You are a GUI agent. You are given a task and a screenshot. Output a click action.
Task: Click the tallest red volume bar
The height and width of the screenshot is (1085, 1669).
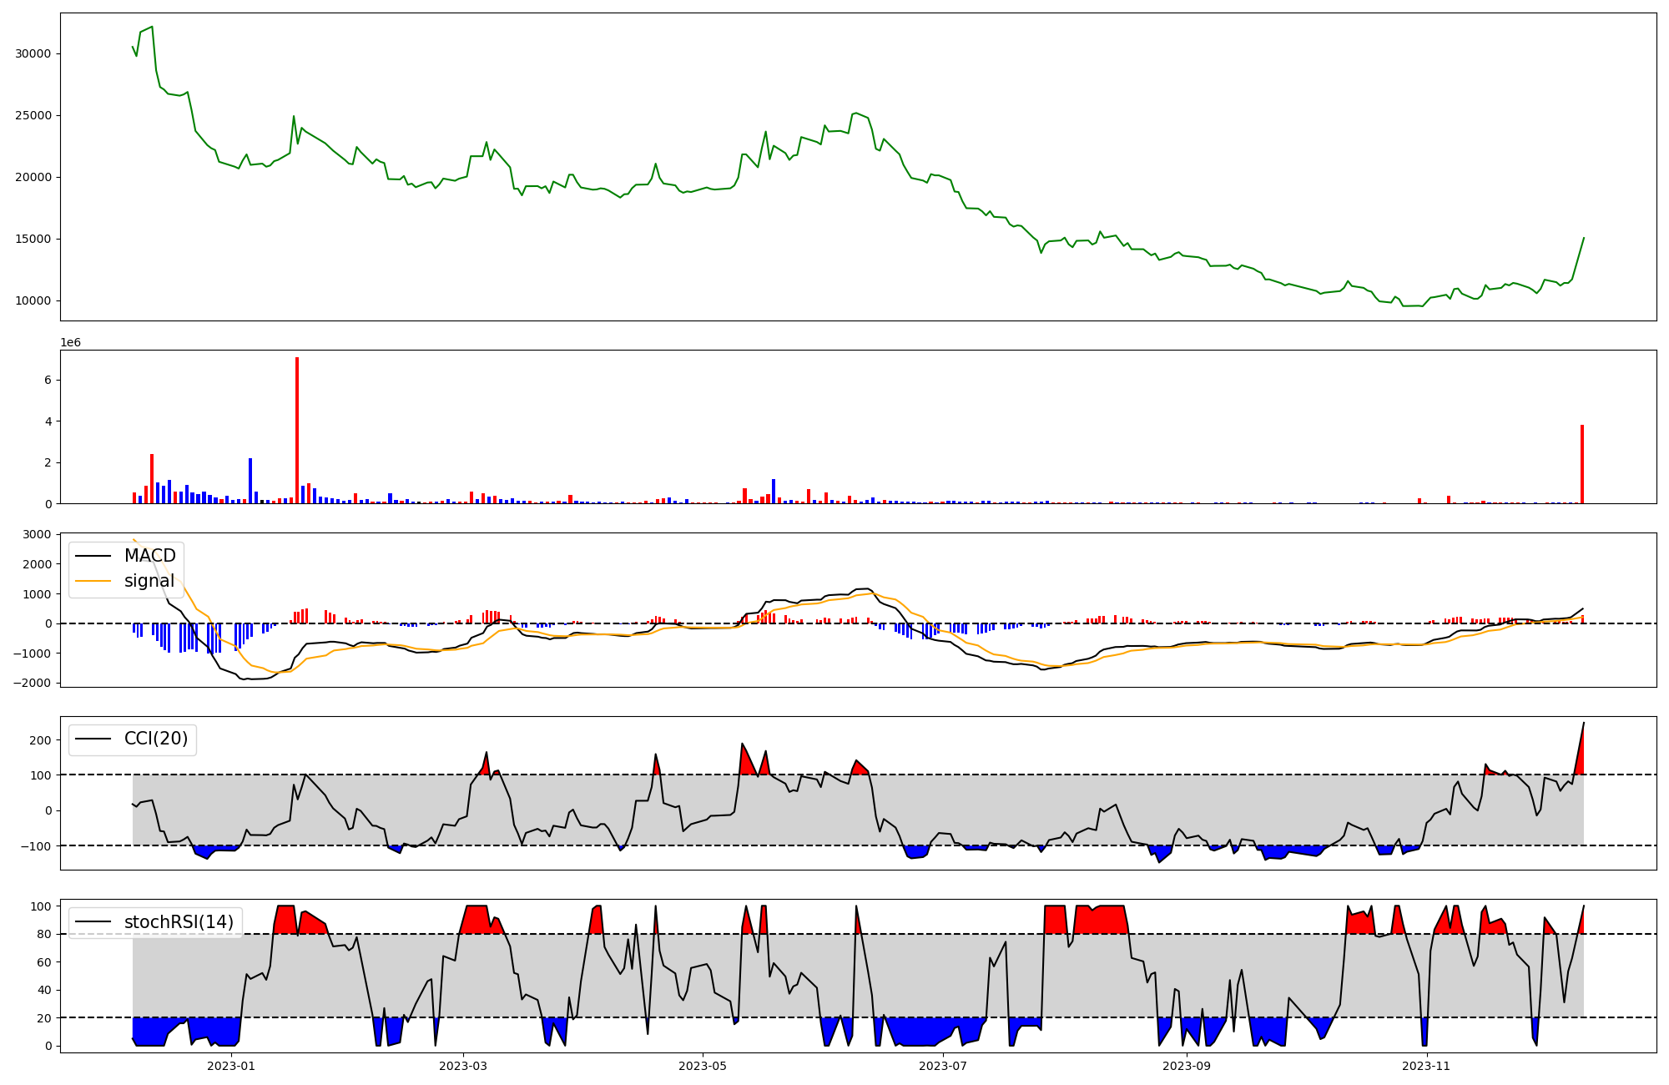coord(297,430)
